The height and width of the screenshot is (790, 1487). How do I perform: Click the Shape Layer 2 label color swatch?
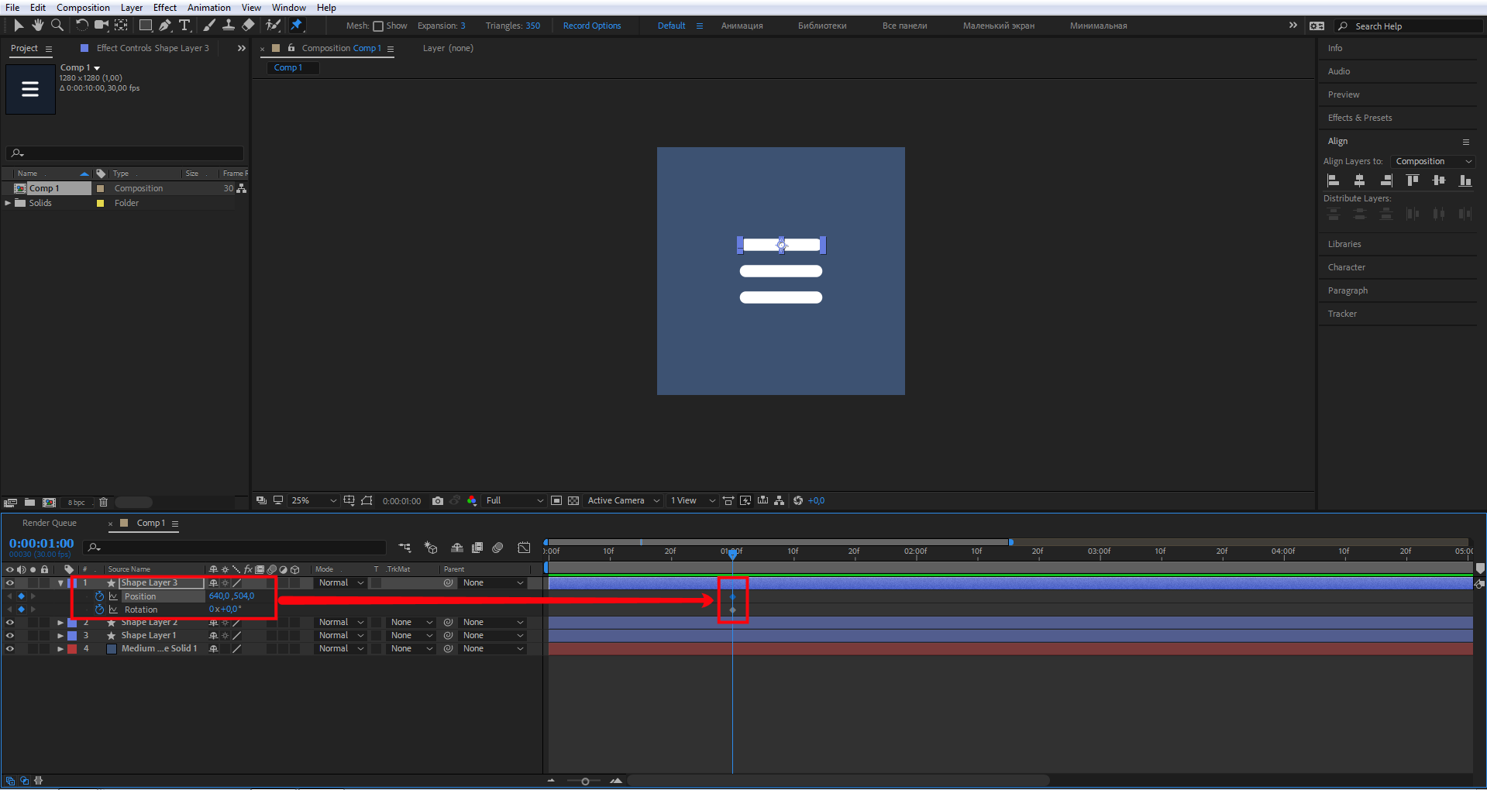point(72,623)
